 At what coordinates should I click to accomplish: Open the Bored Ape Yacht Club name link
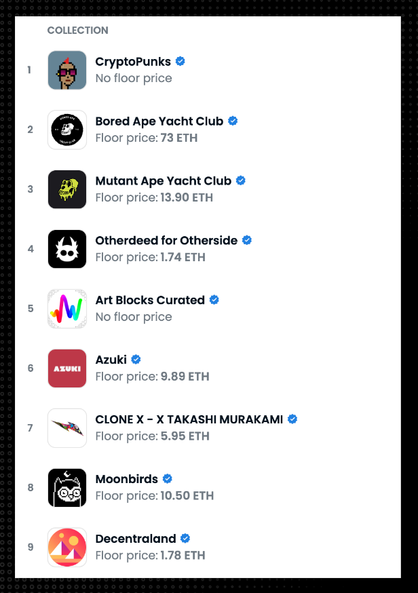(x=159, y=121)
